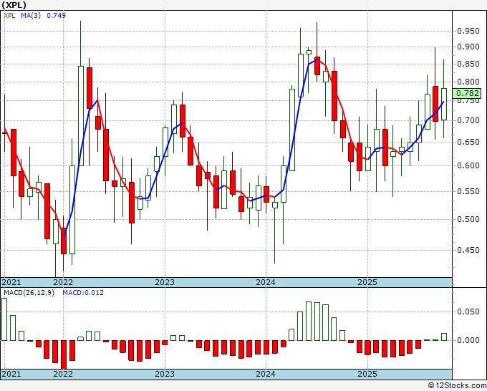Select 2023 on the MACD timeline

click(x=165, y=374)
